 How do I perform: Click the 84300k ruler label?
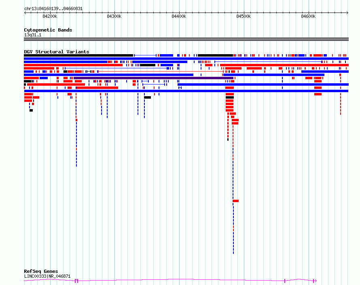point(114,16)
